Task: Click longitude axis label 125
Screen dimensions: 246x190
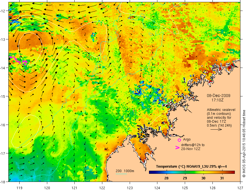Action: point(185,188)
